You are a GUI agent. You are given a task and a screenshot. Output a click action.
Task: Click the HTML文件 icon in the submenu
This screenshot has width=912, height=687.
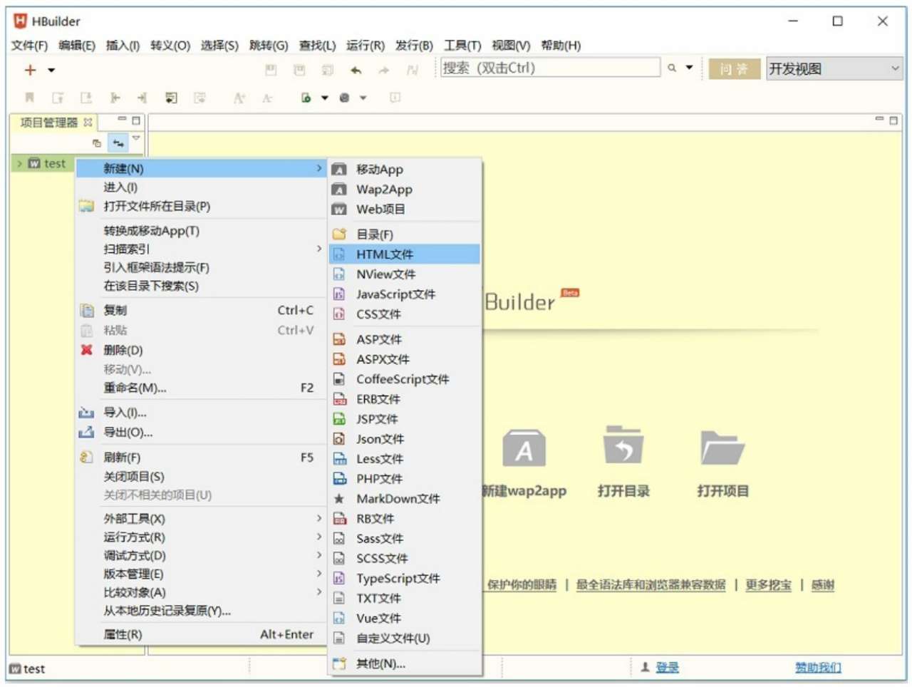(339, 254)
